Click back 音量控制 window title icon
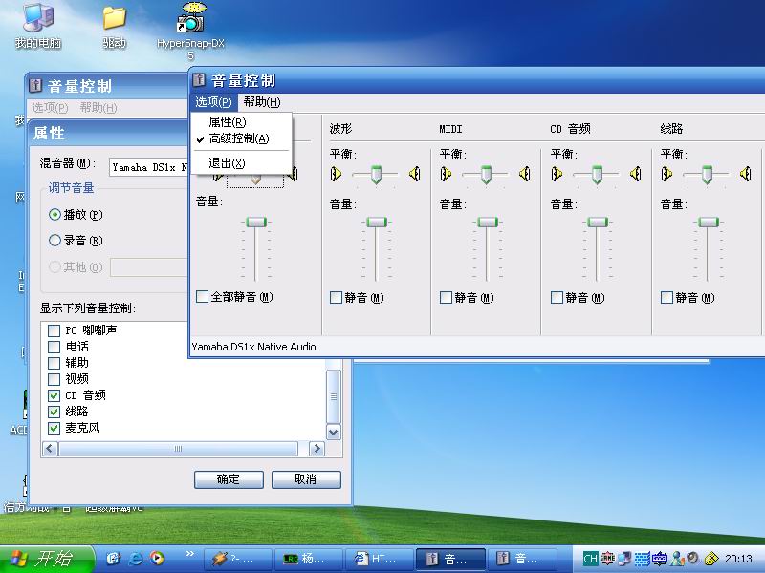The image size is (765, 573). pyautogui.click(x=35, y=86)
